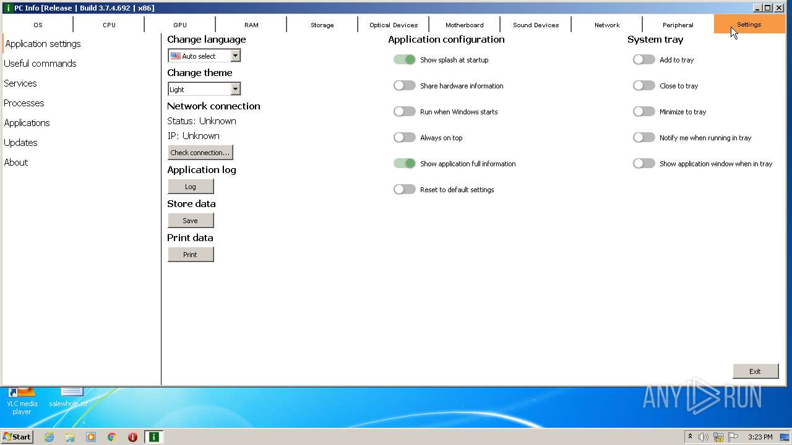The width and height of the screenshot is (792, 445).
Task: Switch to the Storage tab
Action: coord(322,25)
